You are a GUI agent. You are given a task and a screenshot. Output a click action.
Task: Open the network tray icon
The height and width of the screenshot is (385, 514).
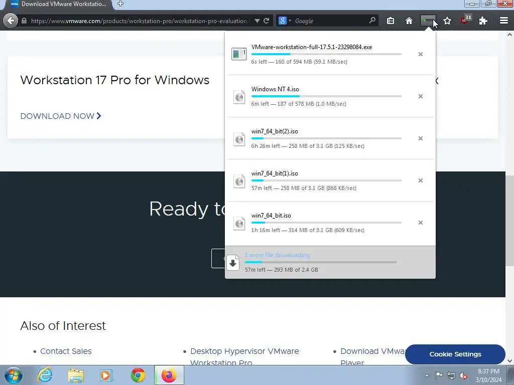coord(451,375)
